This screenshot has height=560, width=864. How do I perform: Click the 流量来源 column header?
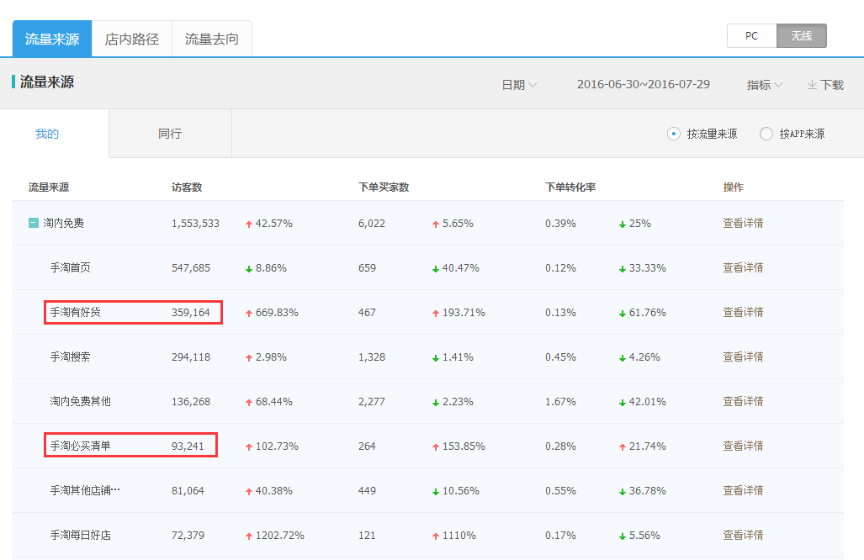[x=49, y=188]
